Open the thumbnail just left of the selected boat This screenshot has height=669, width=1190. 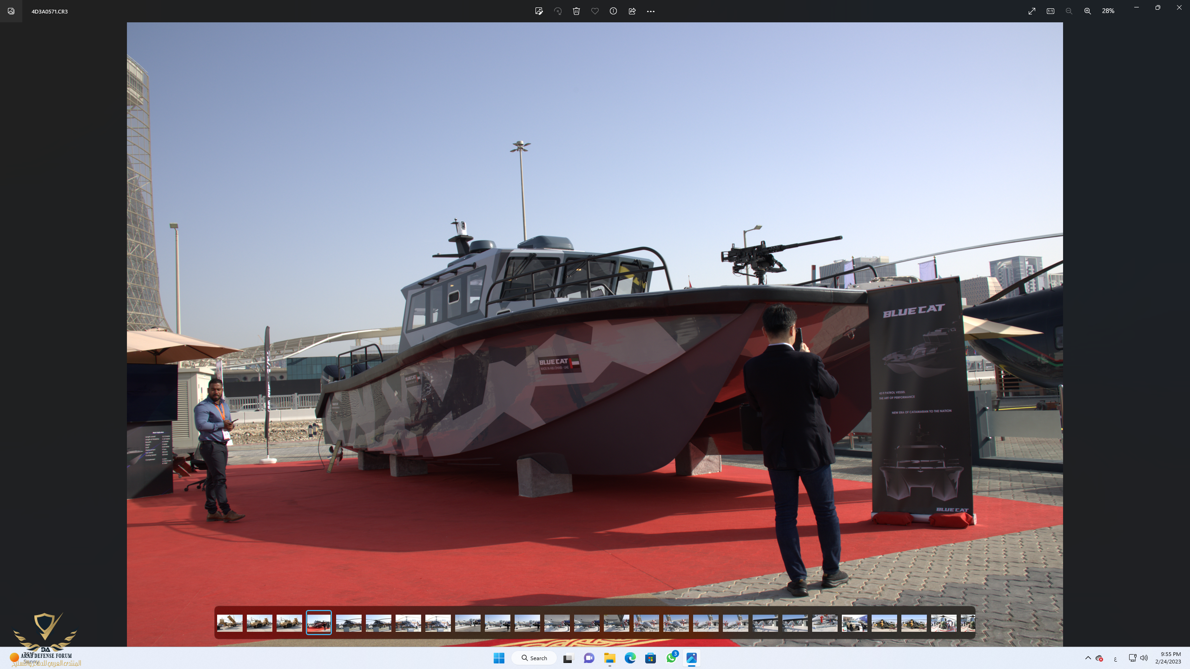tap(289, 623)
